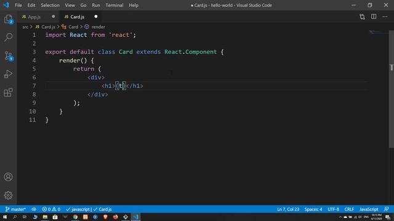Open the Extensions view
Viewport: 394px width, 221px height.
pyautogui.click(x=8, y=93)
